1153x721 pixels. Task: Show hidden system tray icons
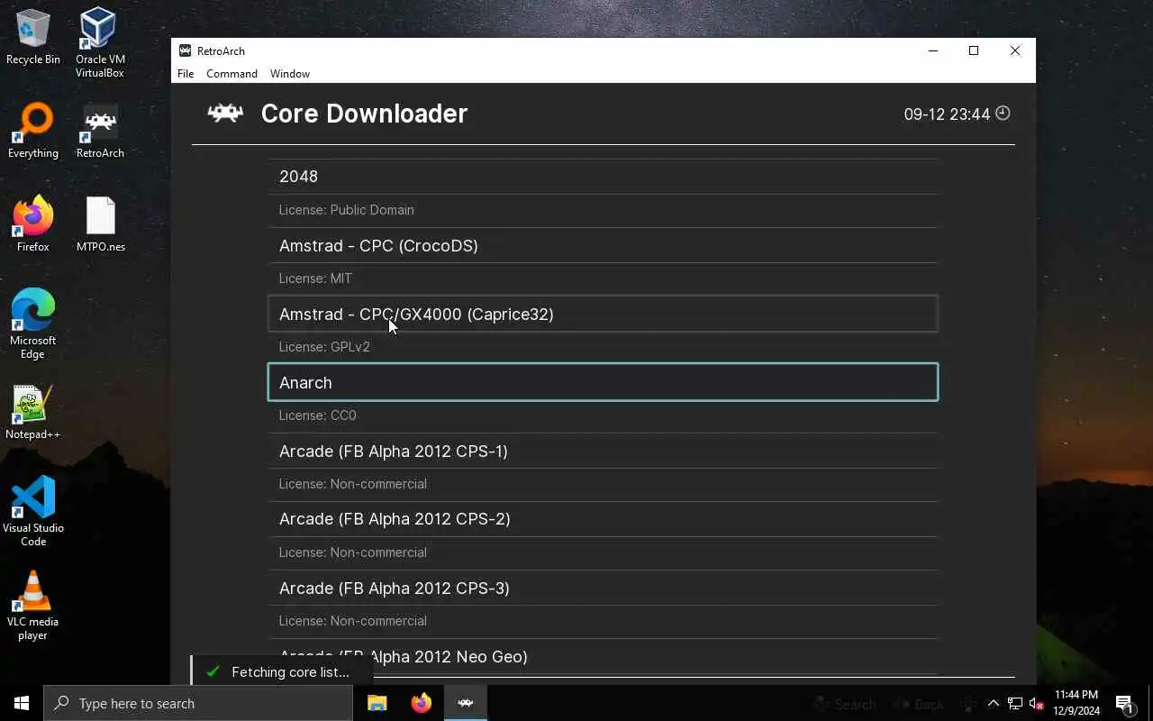pos(993,704)
